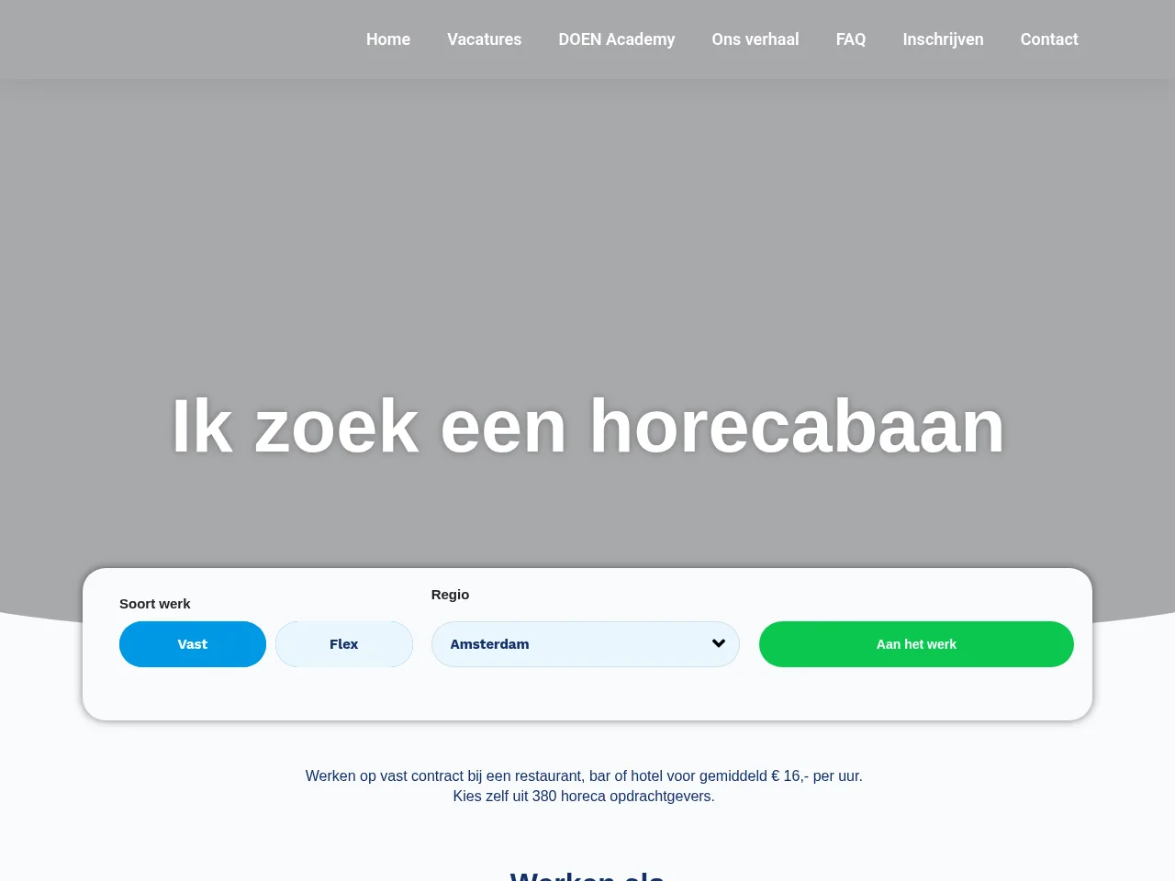Open DOEN Academy page
1175x881 pixels.
point(617,39)
